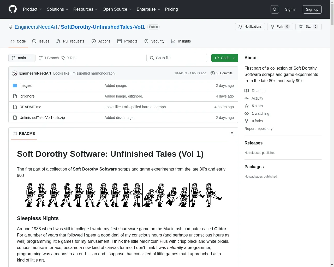
Task: Click the tag icon next to 0 Tags
Action: (x=63, y=58)
